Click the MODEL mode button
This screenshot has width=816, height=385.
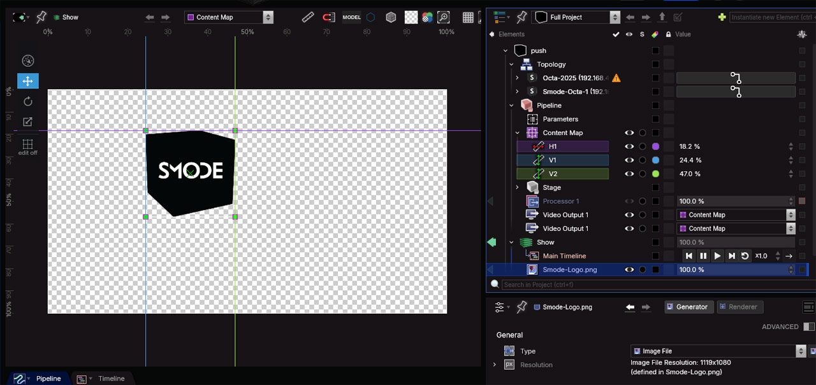352,17
